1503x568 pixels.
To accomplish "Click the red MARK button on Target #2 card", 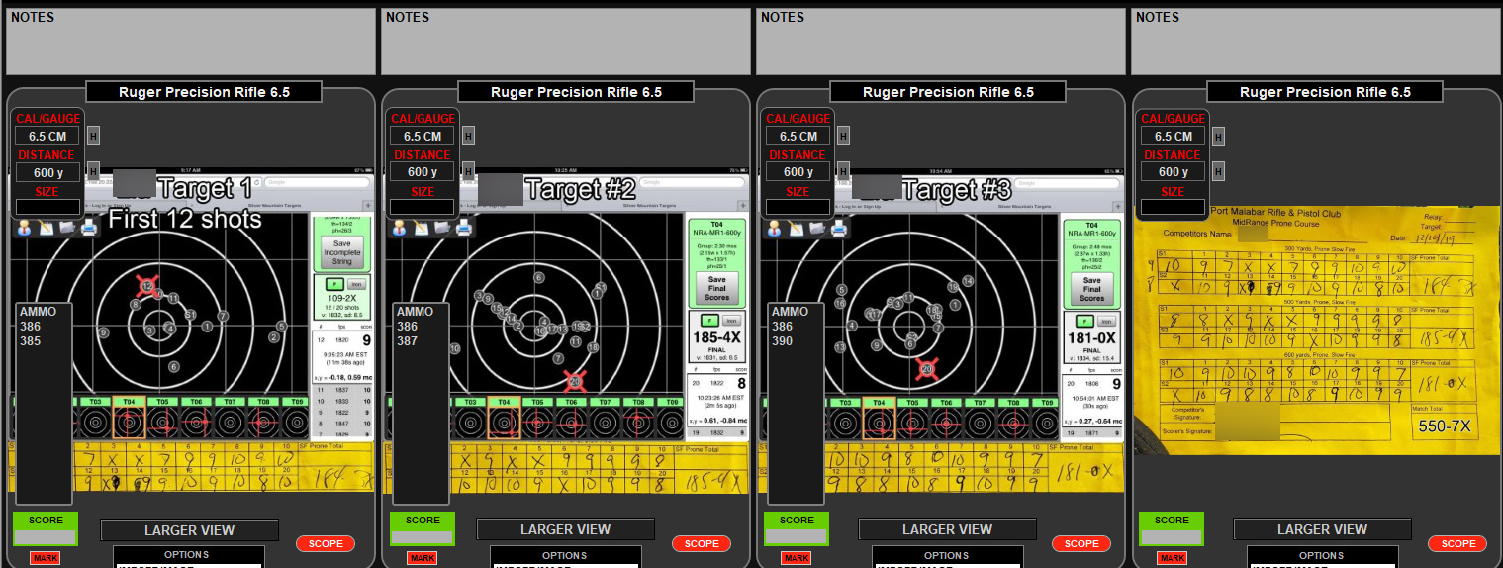I will pyautogui.click(x=423, y=558).
